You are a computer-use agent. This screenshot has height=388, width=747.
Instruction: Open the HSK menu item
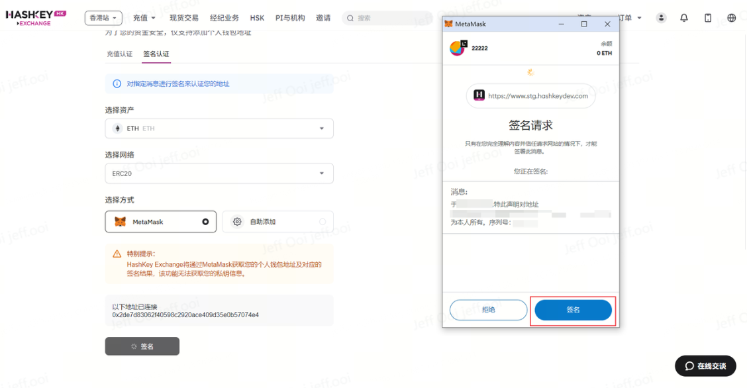[x=257, y=18]
